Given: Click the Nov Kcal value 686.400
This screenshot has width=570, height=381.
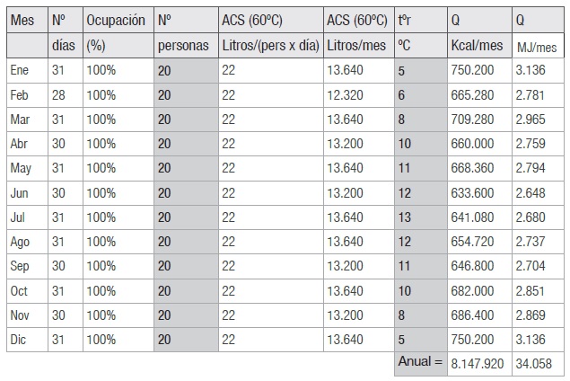Looking at the screenshot, I should click(472, 315).
